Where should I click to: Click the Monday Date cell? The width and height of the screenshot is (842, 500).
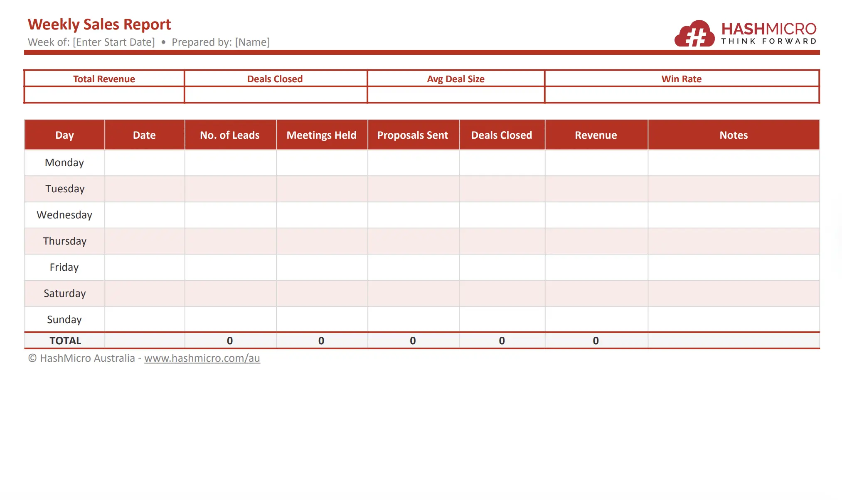pos(144,163)
